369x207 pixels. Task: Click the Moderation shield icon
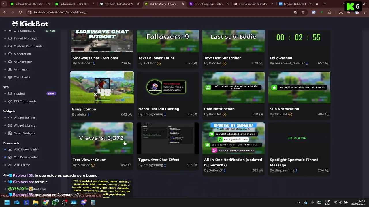tap(10, 54)
